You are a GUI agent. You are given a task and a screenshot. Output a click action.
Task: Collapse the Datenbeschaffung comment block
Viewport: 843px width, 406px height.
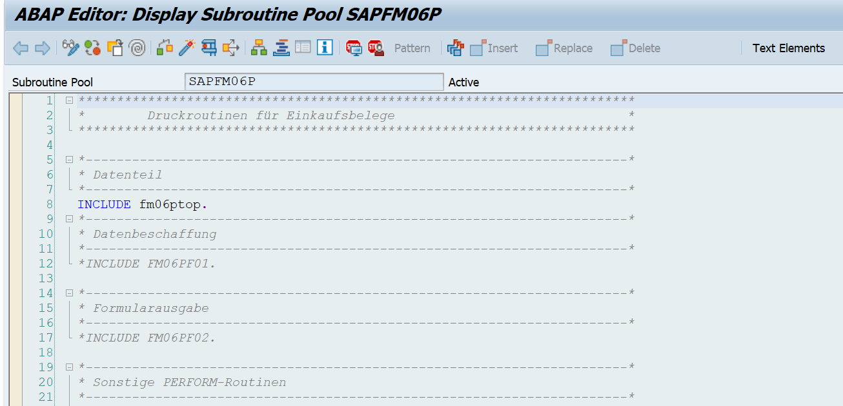tap(69, 218)
